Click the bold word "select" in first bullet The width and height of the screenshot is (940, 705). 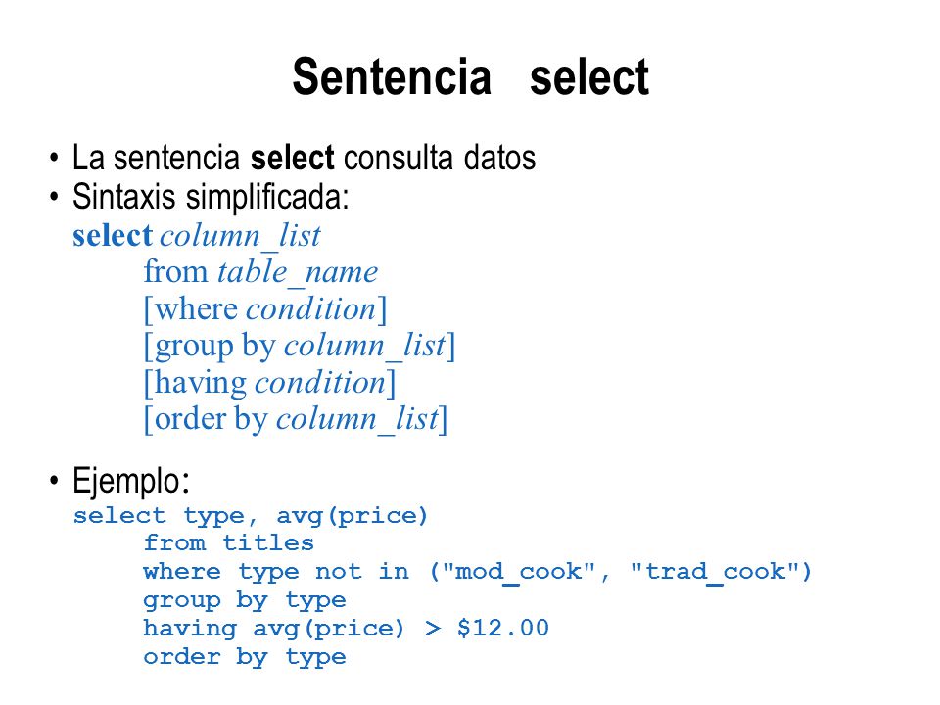(x=292, y=158)
